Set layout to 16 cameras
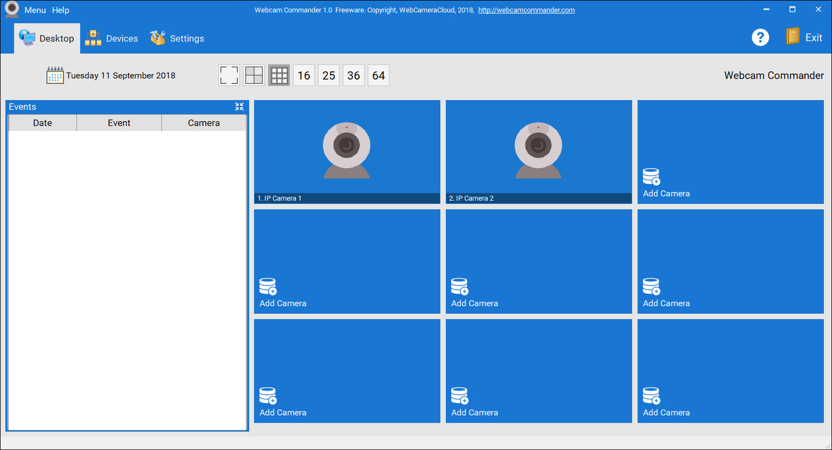The width and height of the screenshot is (832, 450). tap(304, 75)
